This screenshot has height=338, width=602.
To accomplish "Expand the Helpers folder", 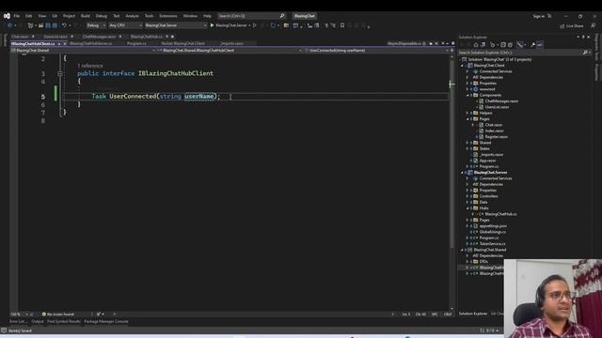I will [467, 113].
